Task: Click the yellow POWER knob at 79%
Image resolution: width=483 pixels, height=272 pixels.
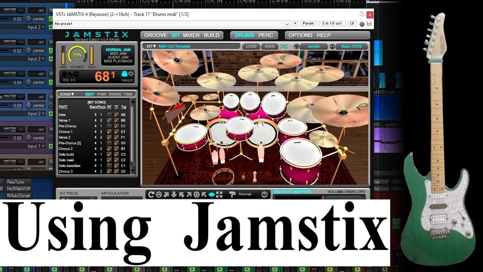Action: 77,56
